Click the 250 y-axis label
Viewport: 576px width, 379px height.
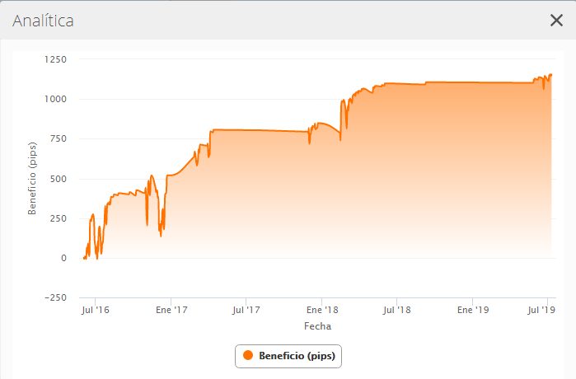[58, 218]
